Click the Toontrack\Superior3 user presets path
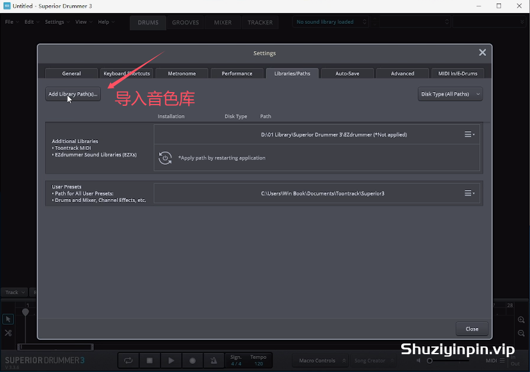The height and width of the screenshot is (372, 530). (x=322, y=194)
